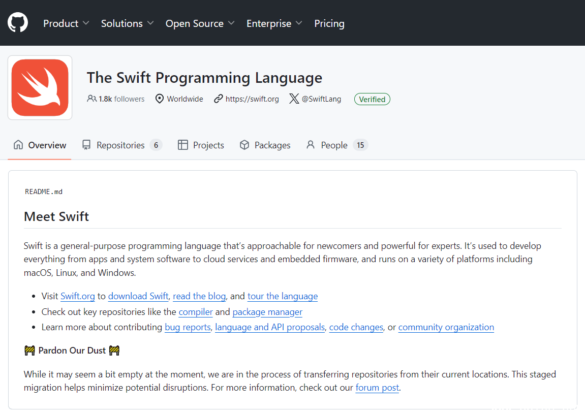Open the download Swift link
Screen dimensions: 585x413
point(138,296)
